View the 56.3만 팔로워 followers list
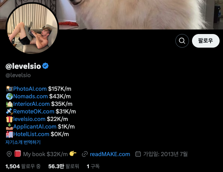Image resolution: width=223 pixels, height=172 pixels. tap(63, 166)
